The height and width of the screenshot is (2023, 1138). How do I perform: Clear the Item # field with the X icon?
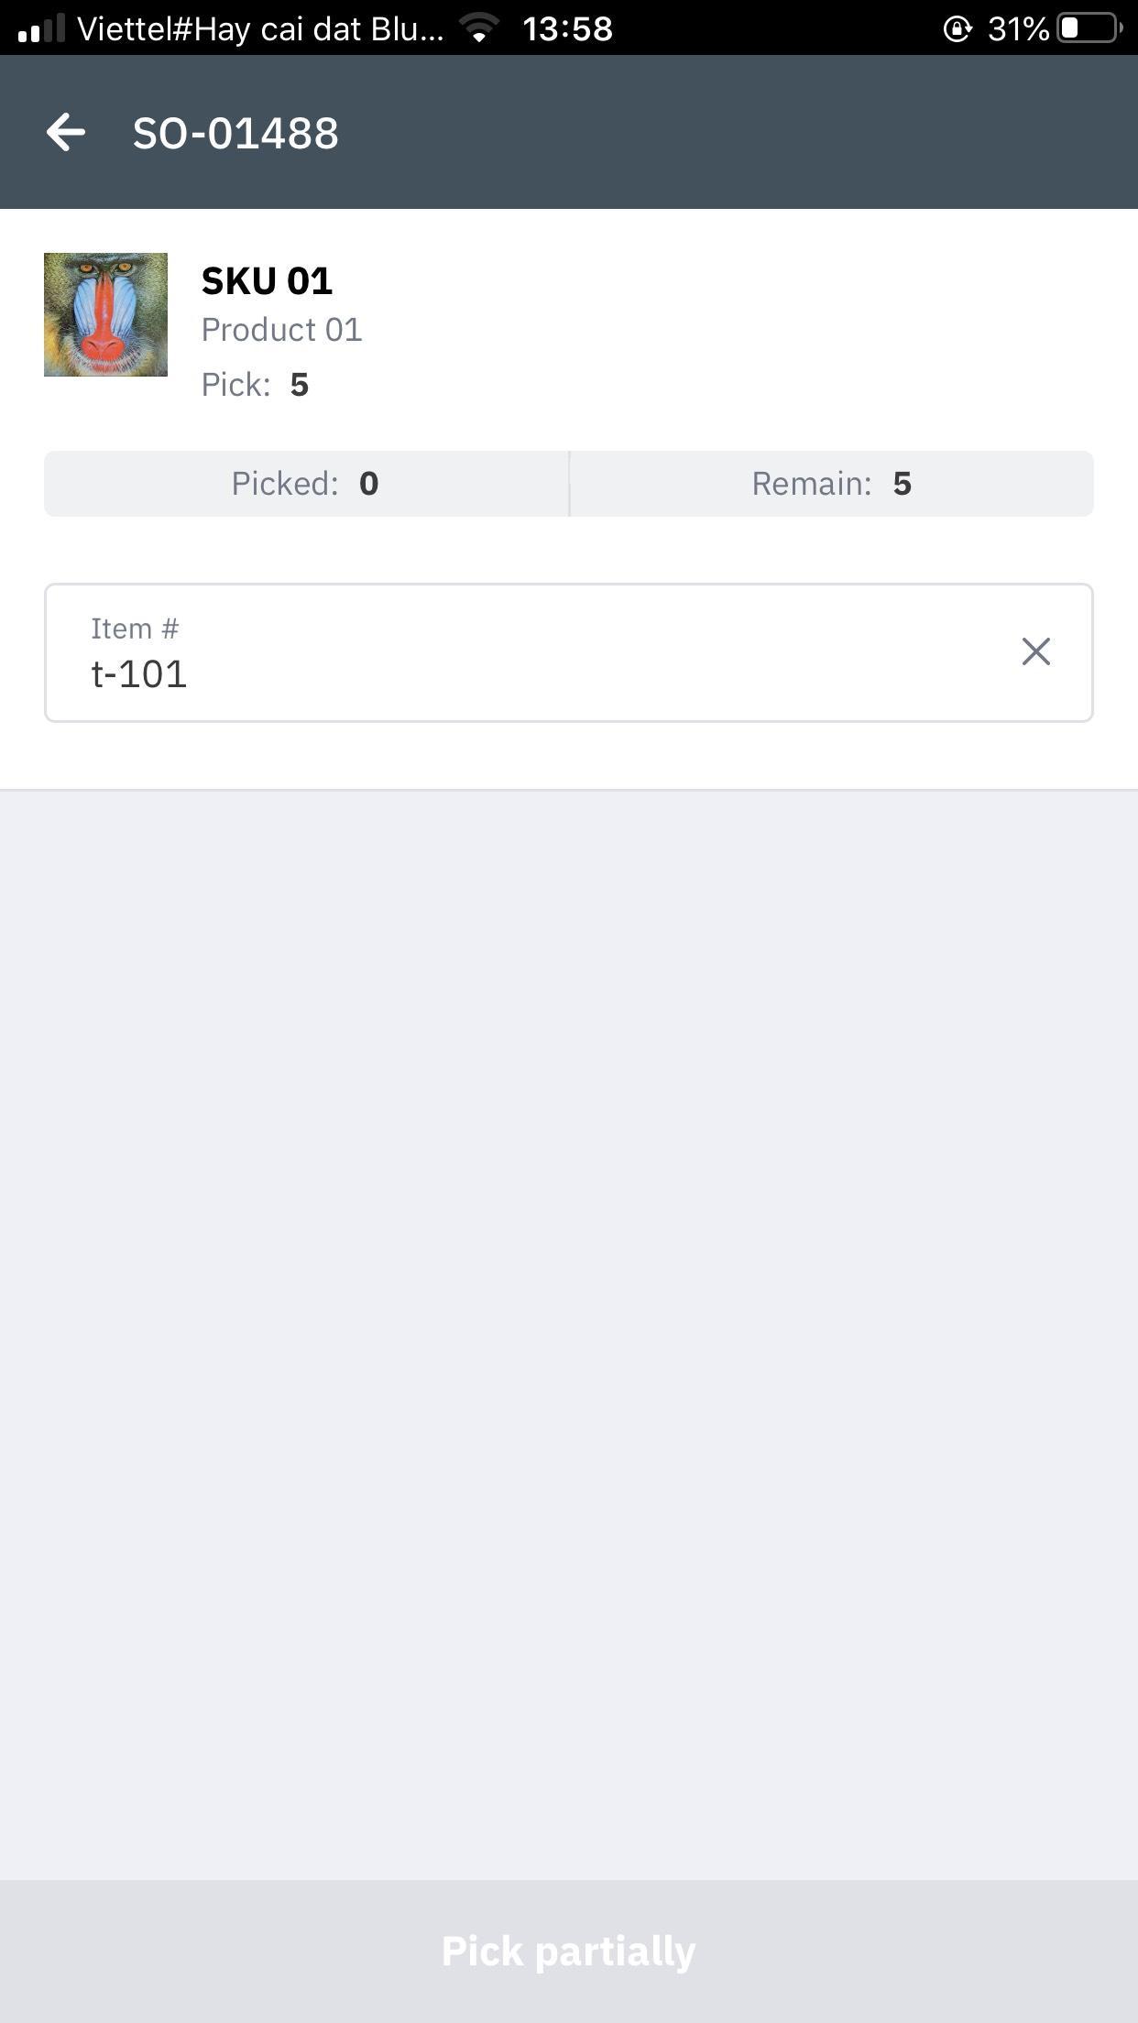[x=1035, y=651]
